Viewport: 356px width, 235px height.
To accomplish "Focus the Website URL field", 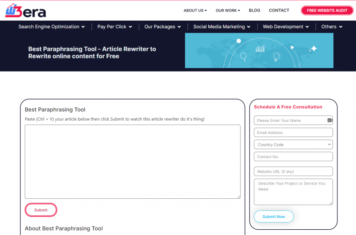I will (x=293, y=171).
